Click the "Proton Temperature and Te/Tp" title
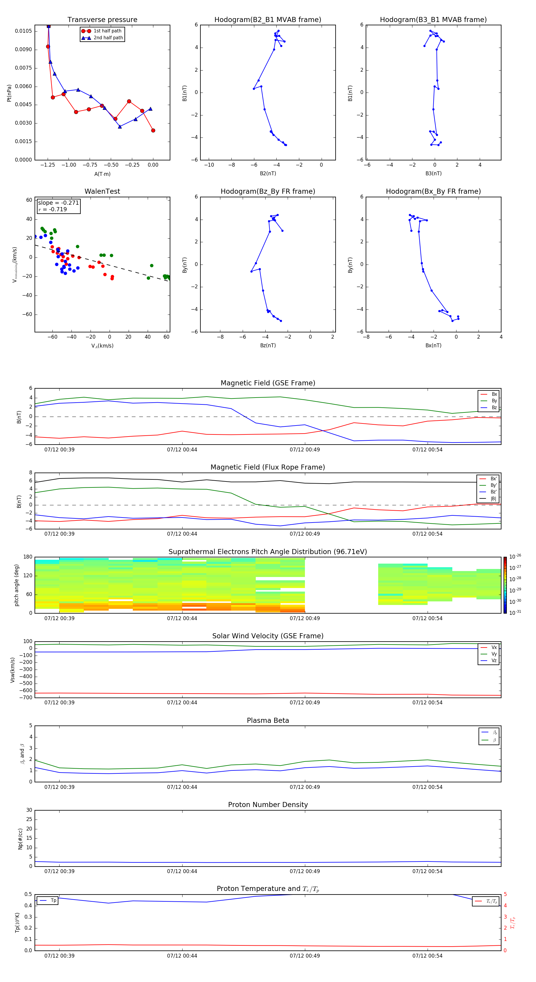 click(268, 889)
